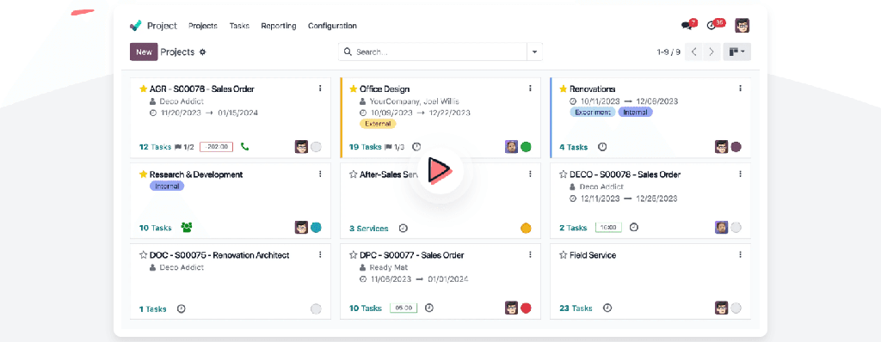Favorite DPC - S00077 project star

tap(354, 255)
